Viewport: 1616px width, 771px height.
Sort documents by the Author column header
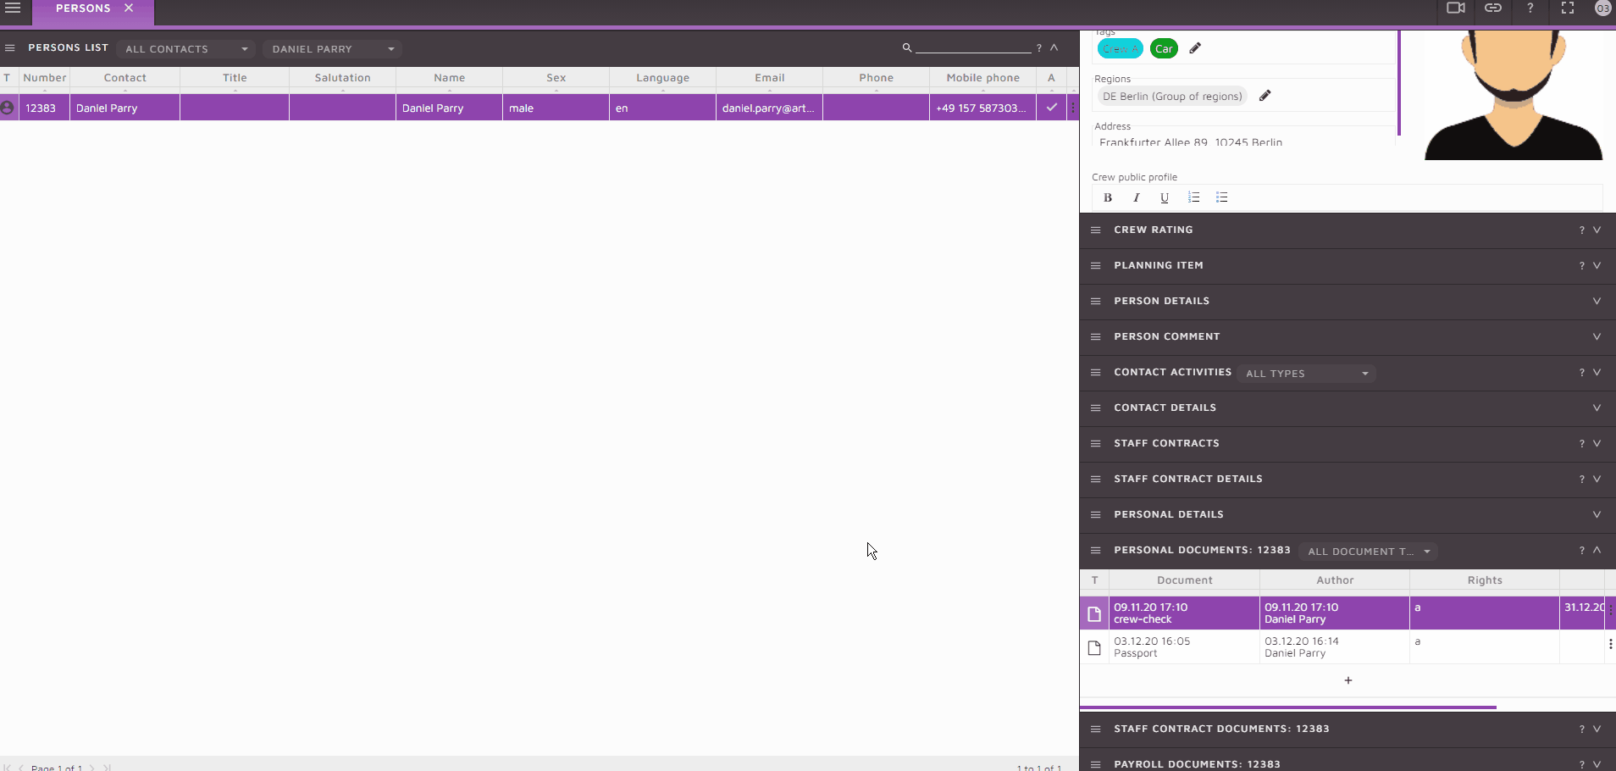[x=1335, y=580]
